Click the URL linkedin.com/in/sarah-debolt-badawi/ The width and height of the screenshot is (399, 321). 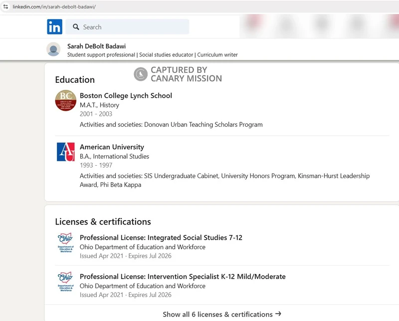coord(54,6)
